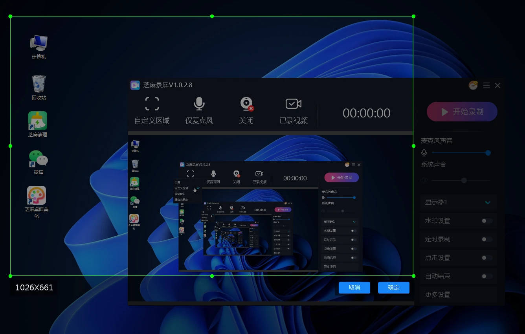Click the 麦克风声音 volume slider handle
The image size is (525, 334).
coord(488,153)
